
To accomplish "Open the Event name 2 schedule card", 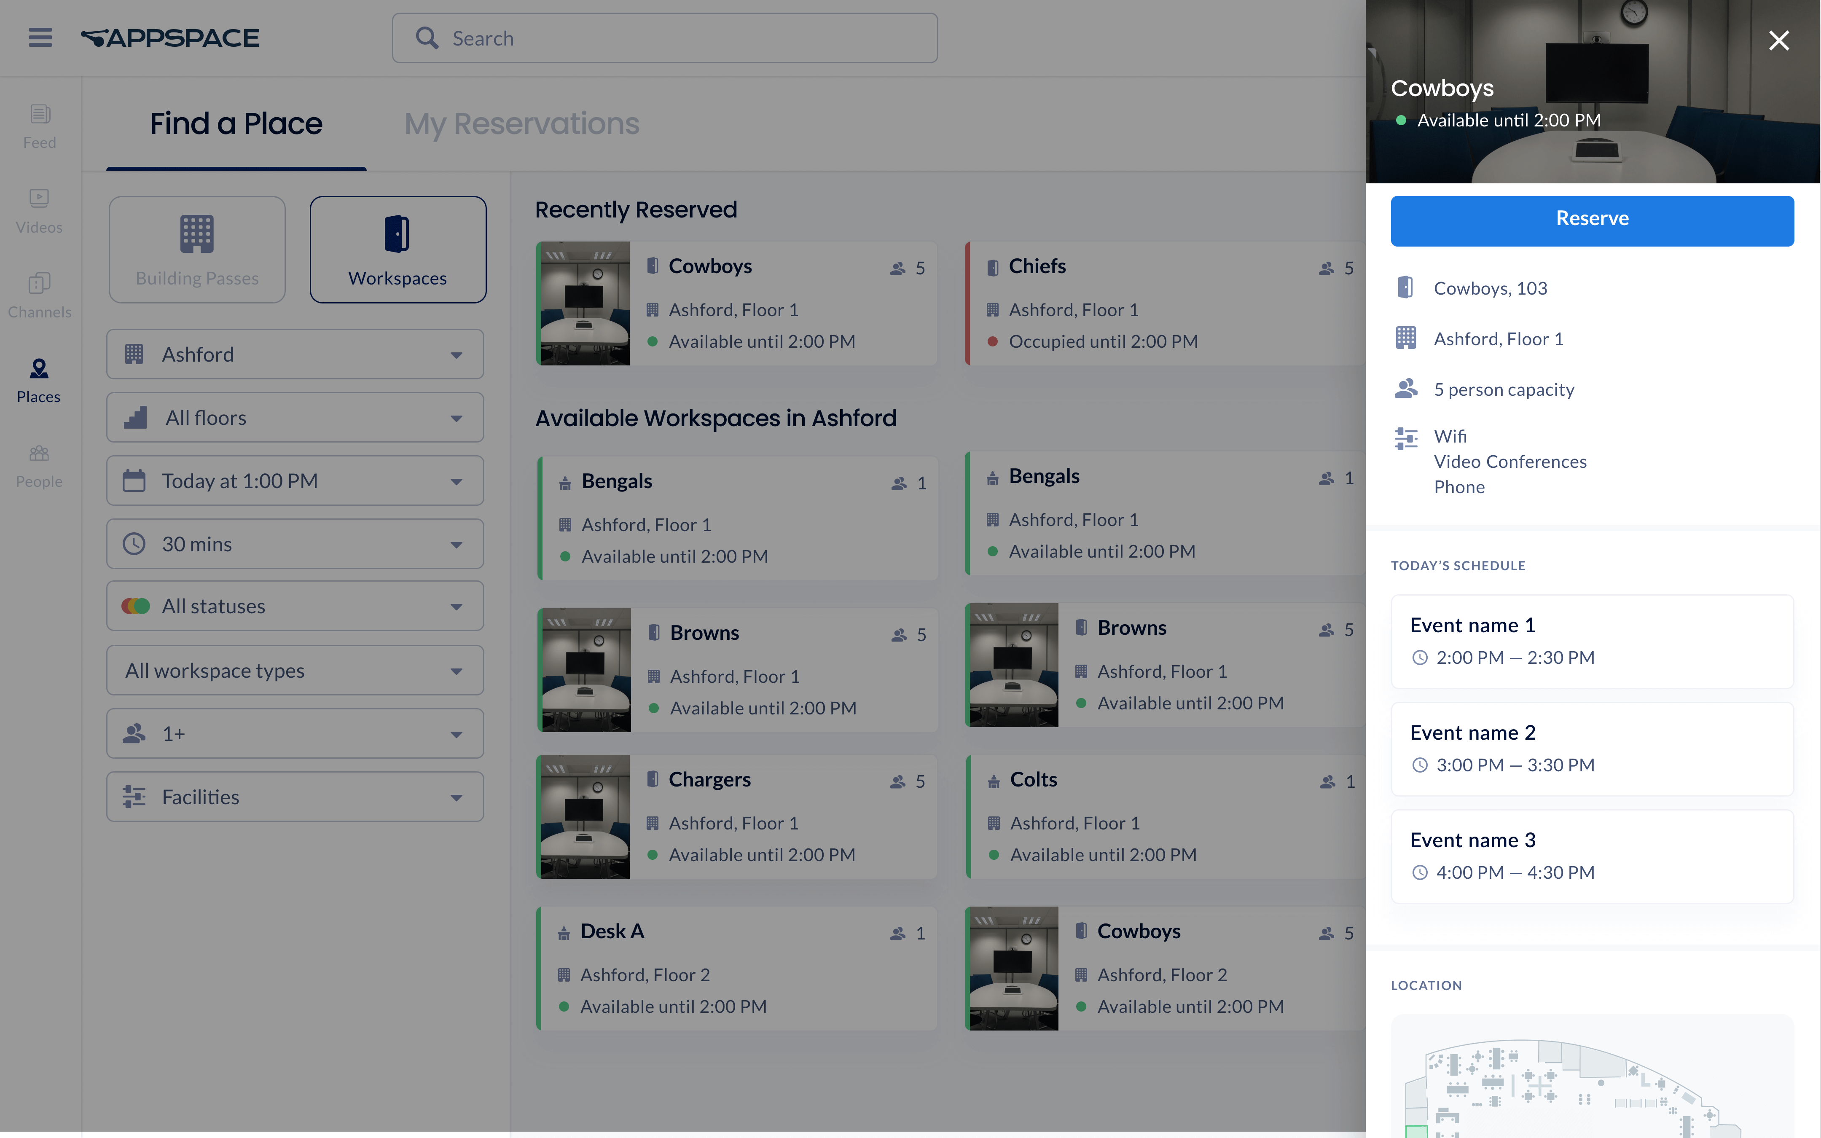I will coord(1592,749).
